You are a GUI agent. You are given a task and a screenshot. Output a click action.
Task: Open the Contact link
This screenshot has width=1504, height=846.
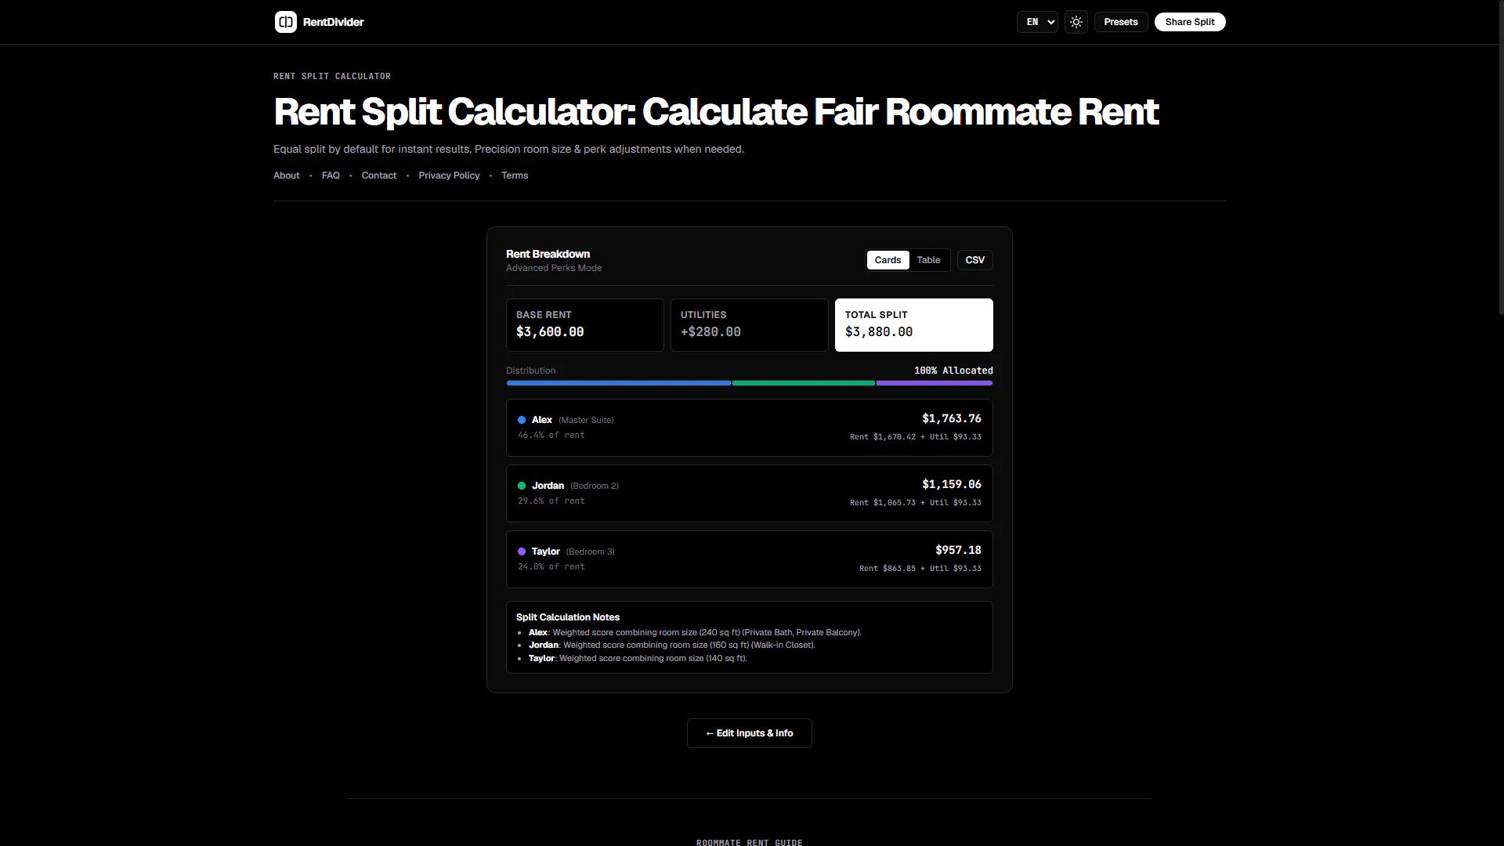coord(379,175)
